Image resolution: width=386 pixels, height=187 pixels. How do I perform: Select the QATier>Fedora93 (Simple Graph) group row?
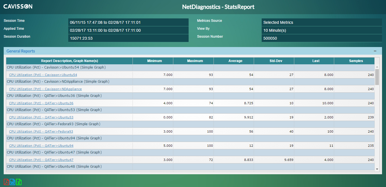(190, 124)
